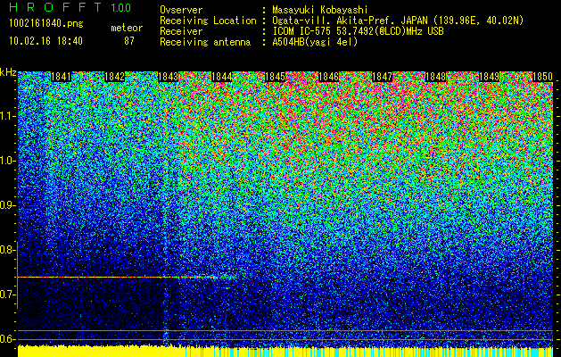
Task: Click the 1843 time marker
Action: [x=169, y=77]
